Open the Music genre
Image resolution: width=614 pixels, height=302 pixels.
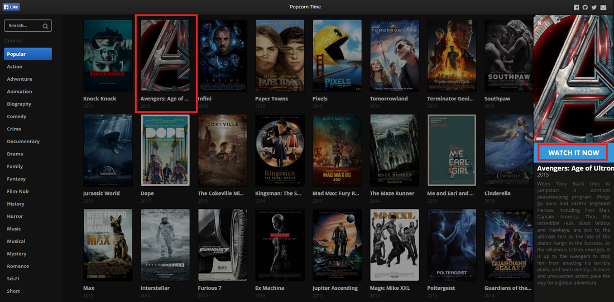[x=14, y=229]
